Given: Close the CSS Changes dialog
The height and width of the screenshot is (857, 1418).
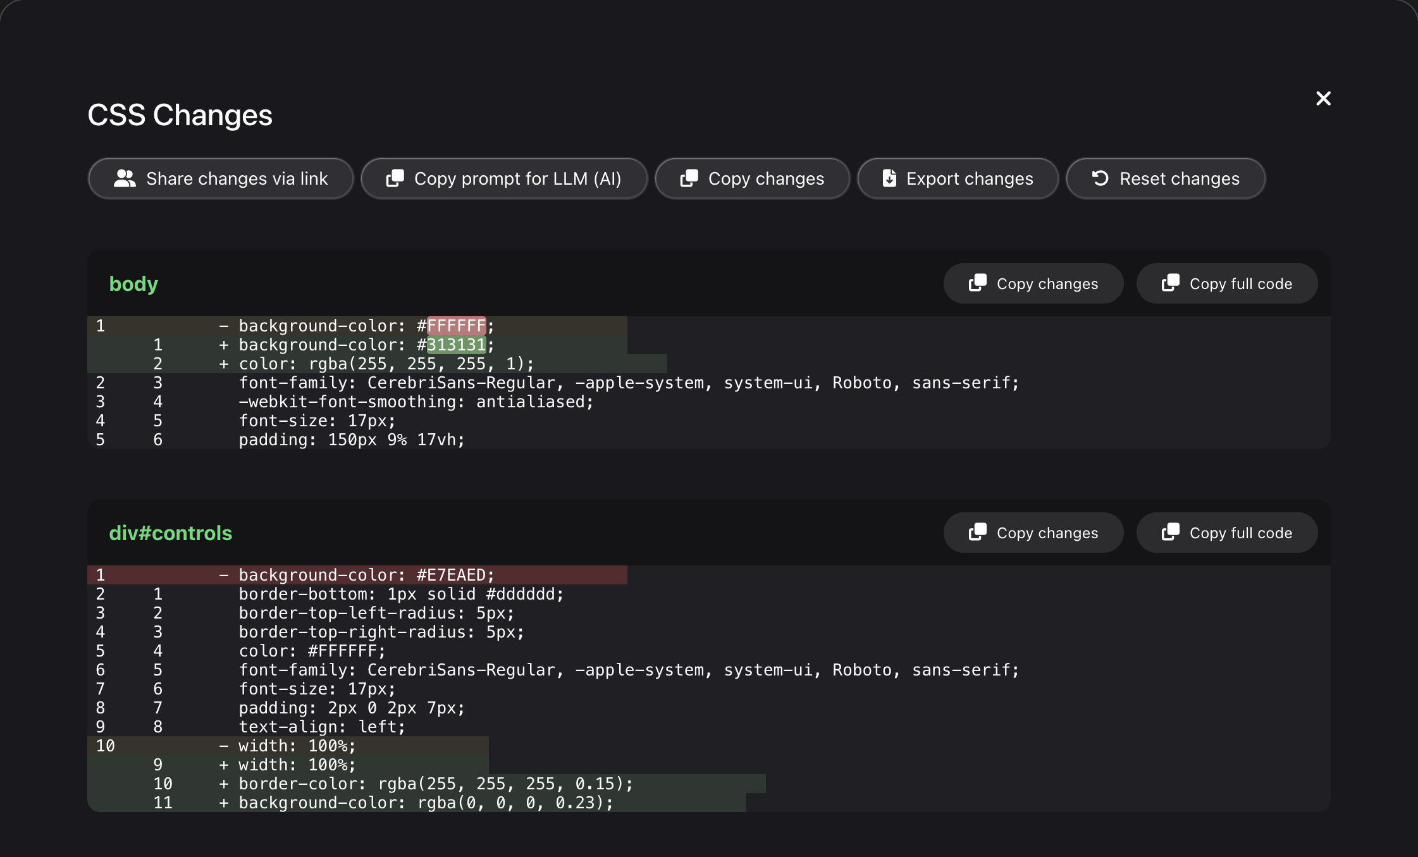Looking at the screenshot, I should click(x=1323, y=99).
